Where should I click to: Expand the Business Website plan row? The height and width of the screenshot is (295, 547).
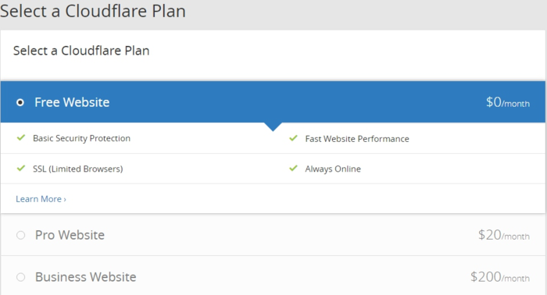point(273,275)
